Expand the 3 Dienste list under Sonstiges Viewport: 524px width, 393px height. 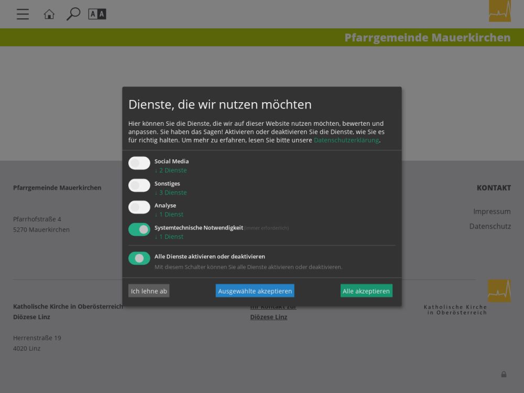pos(171,193)
